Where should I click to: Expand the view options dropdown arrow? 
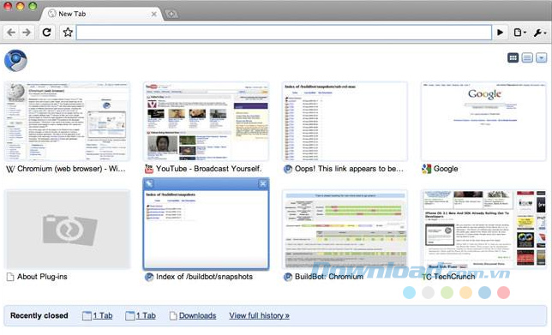point(541,57)
